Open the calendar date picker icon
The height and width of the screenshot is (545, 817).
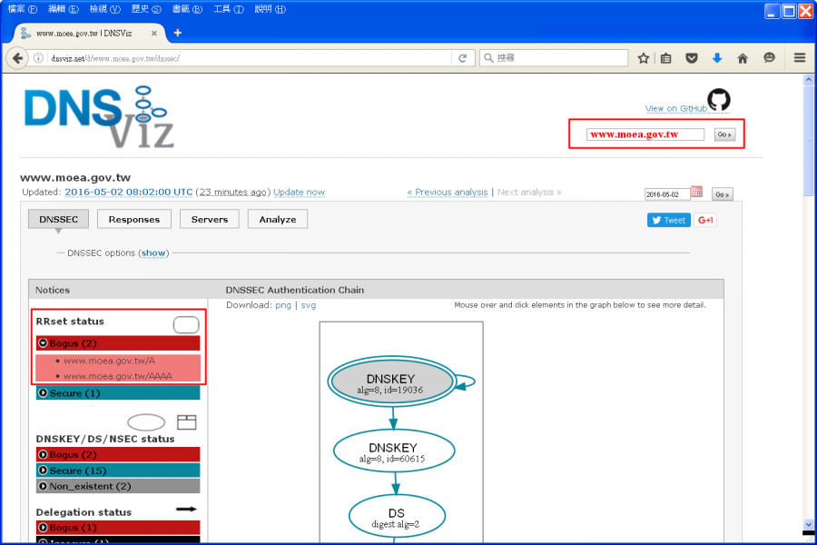pyautogui.click(x=696, y=193)
